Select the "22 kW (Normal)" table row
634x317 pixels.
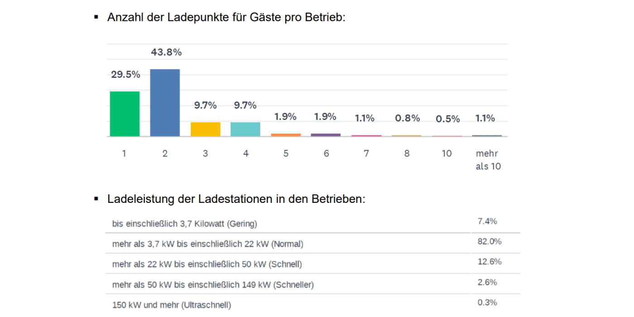tap(207, 244)
